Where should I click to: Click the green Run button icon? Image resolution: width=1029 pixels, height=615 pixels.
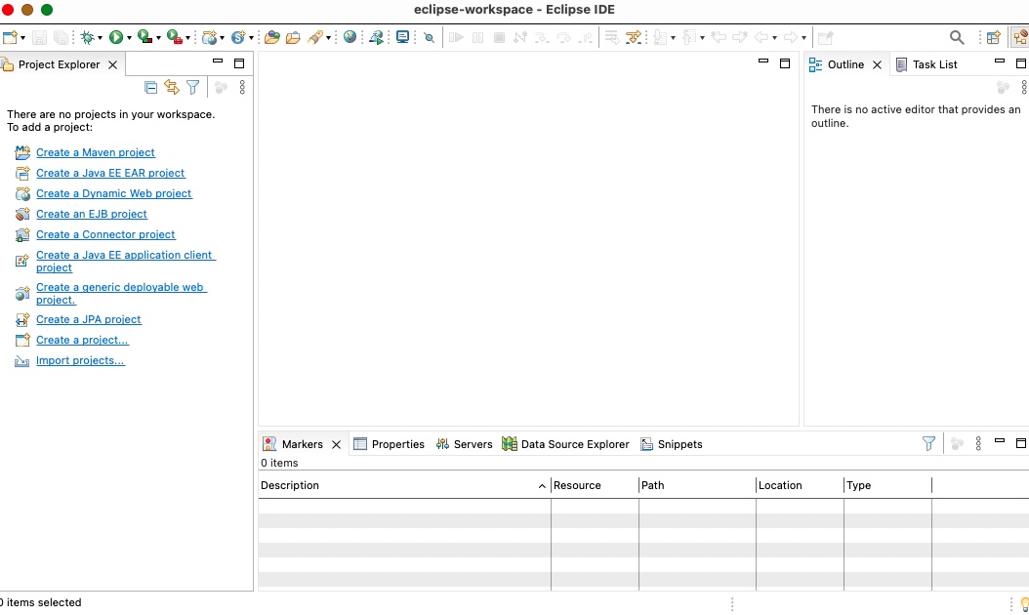[x=116, y=37]
